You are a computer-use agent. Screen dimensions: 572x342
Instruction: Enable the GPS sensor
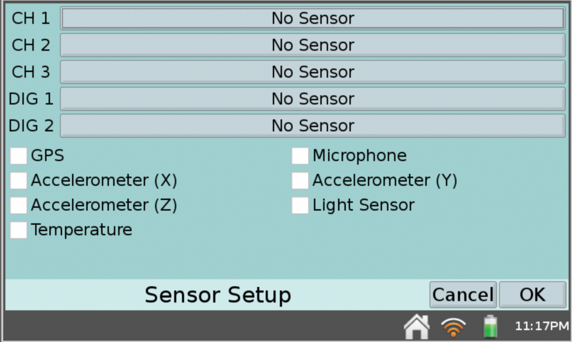pos(18,156)
